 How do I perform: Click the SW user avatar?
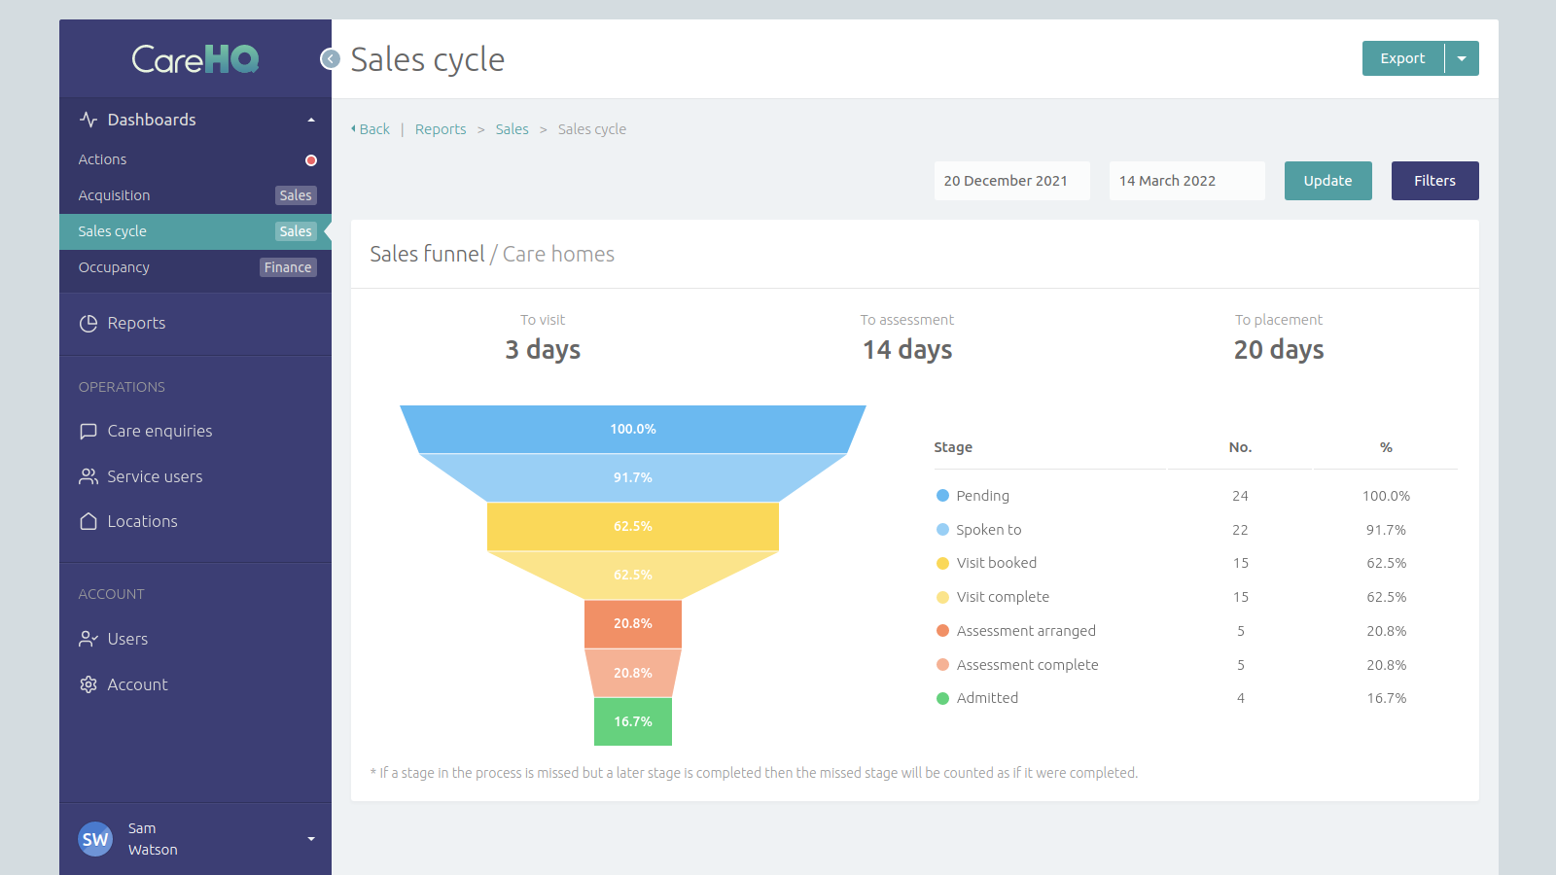pos(95,839)
